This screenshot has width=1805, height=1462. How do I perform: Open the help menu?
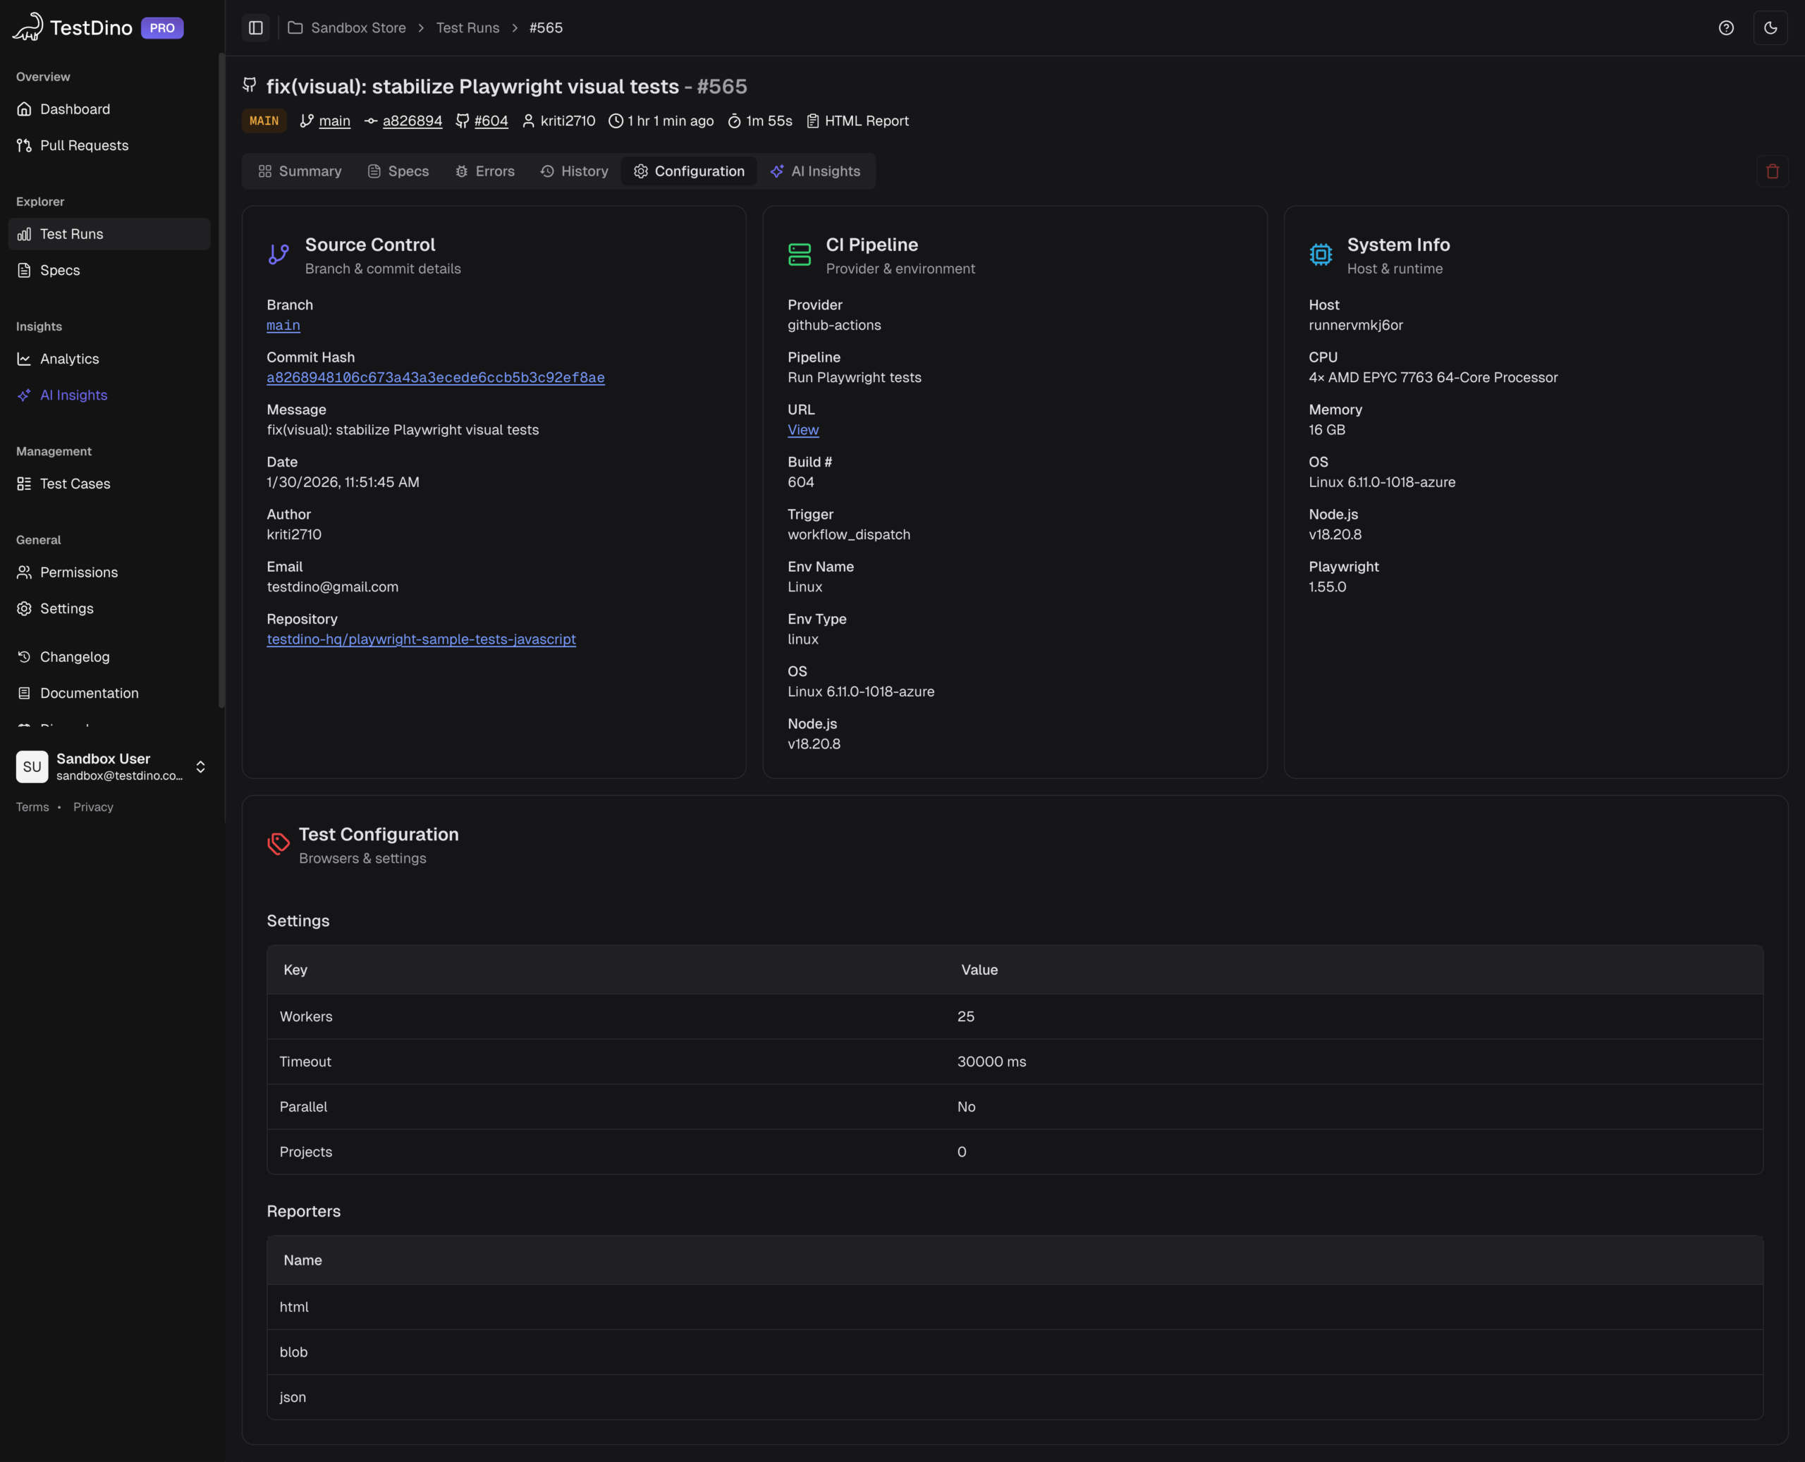coord(1725,27)
